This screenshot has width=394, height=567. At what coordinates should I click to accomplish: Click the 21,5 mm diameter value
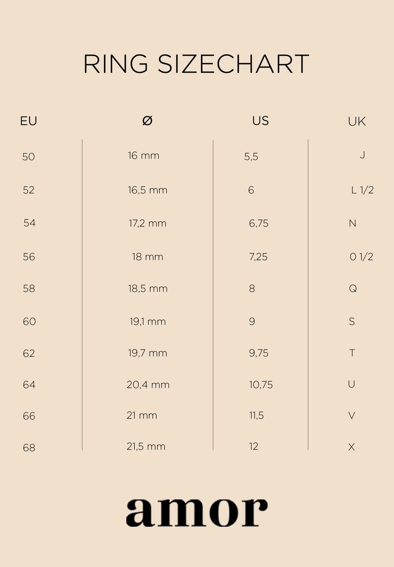click(x=146, y=447)
